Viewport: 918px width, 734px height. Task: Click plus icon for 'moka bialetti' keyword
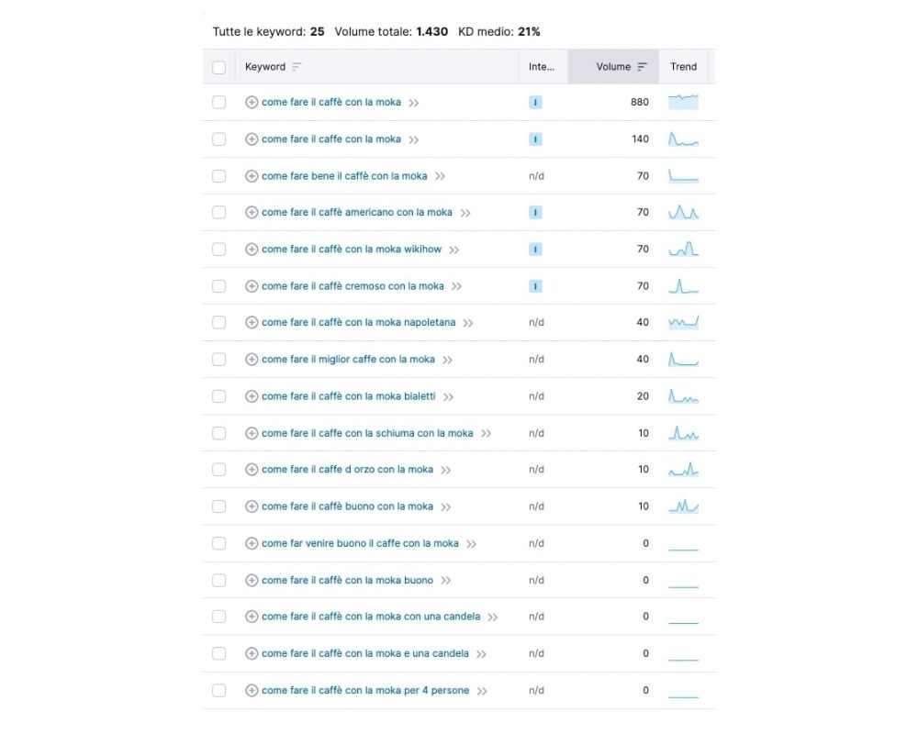[x=252, y=396]
